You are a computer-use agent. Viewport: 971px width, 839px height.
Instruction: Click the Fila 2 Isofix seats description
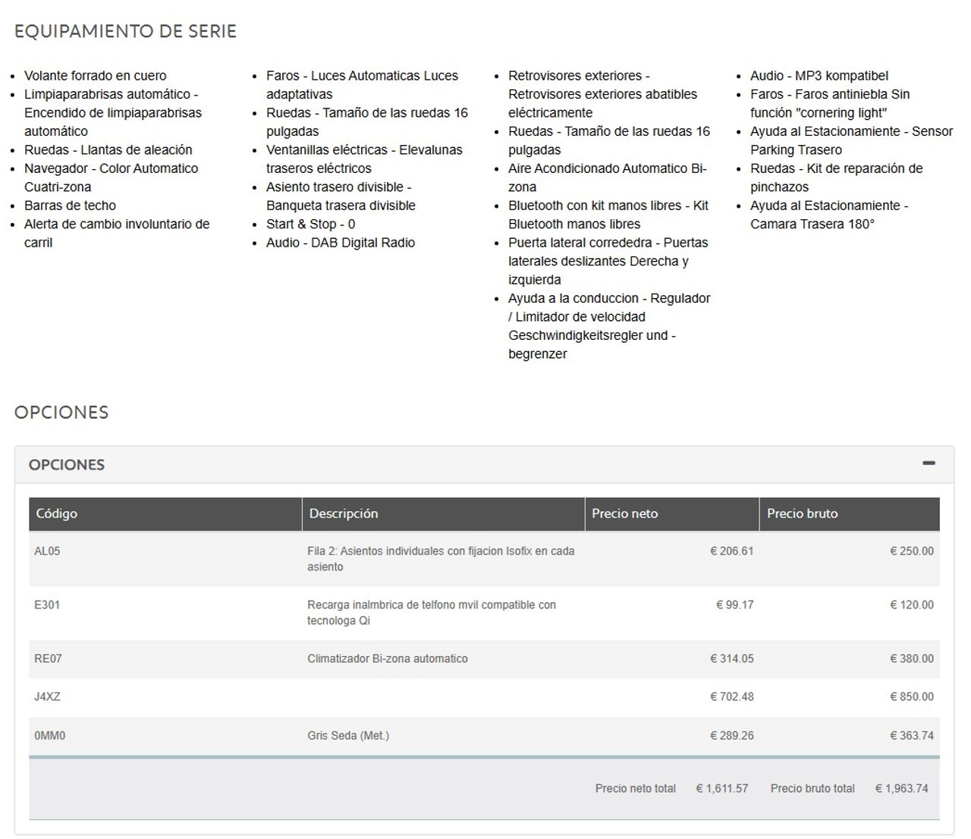click(440, 559)
